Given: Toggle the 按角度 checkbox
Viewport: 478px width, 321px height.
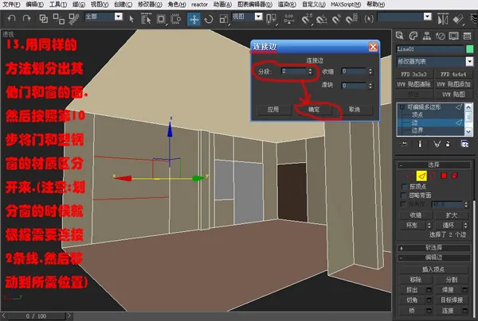Looking at the screenshot, I should click(x=403, y=204).
